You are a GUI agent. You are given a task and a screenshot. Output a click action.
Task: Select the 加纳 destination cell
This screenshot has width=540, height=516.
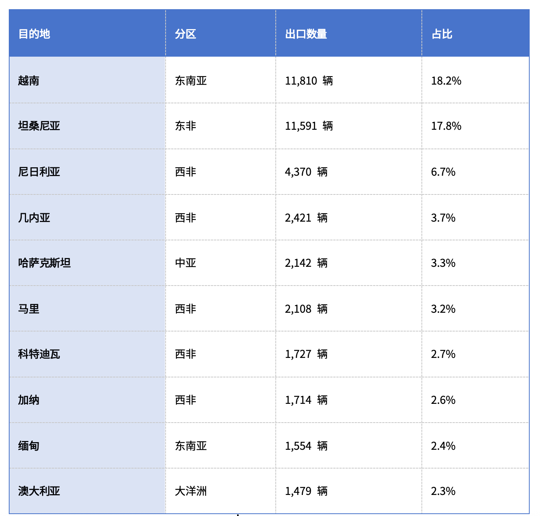(88, 400)
